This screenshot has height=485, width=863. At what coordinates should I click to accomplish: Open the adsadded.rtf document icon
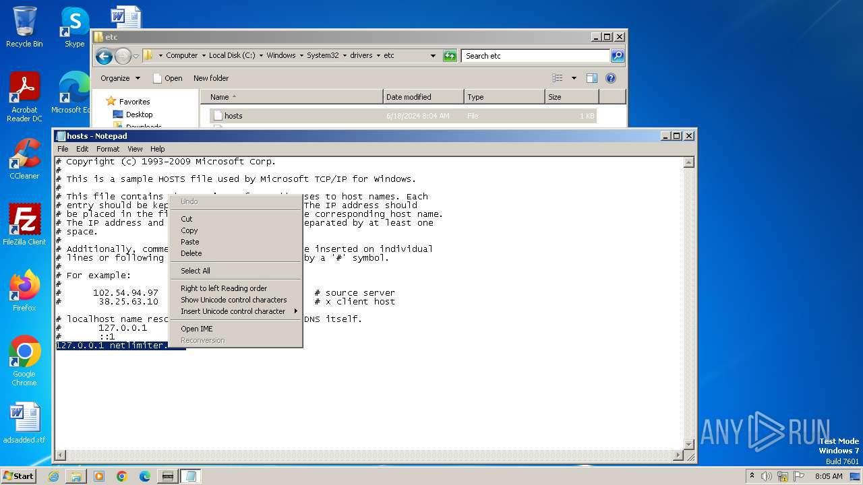point(24,422)
